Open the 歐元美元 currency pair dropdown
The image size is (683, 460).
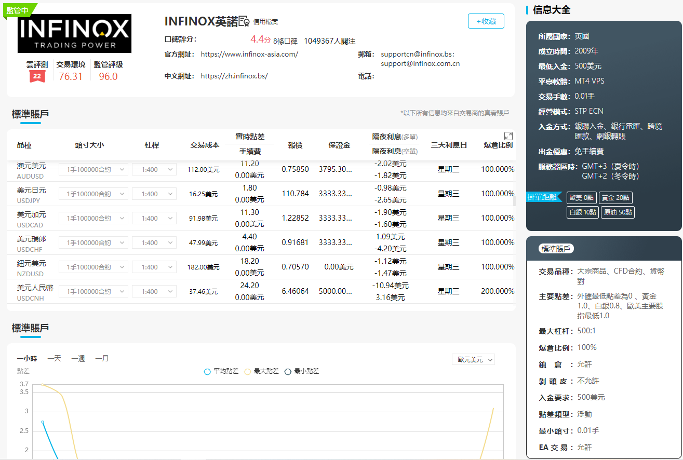473,359
